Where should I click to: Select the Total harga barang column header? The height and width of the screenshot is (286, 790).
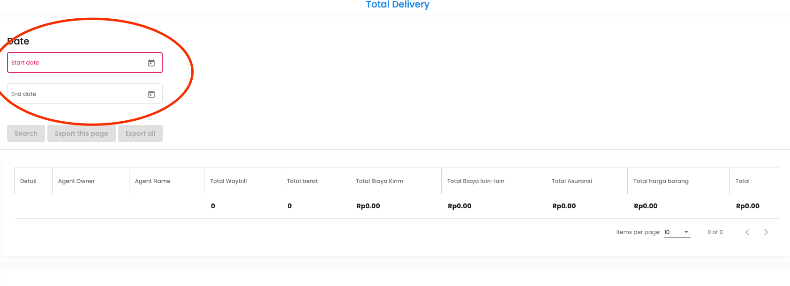[661, 181]
